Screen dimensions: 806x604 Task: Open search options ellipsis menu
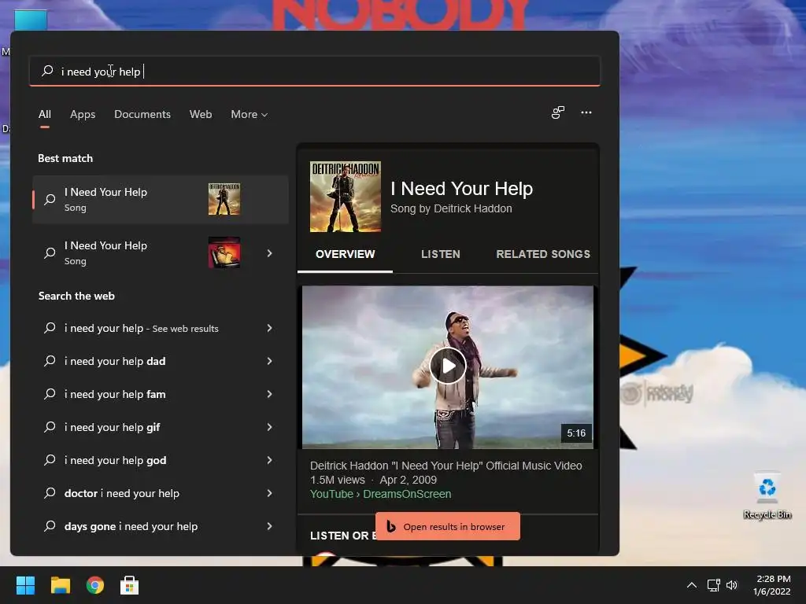[586, 112]
